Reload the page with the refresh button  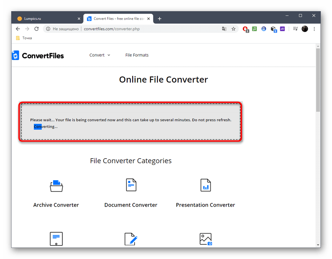tap(36, 29)
